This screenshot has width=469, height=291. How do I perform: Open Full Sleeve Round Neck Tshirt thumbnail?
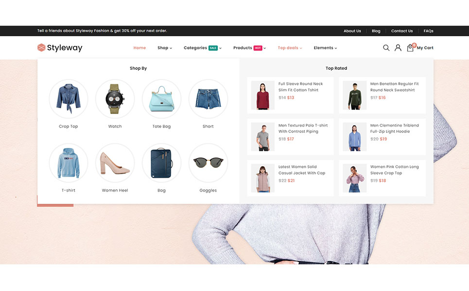[262, 95]
